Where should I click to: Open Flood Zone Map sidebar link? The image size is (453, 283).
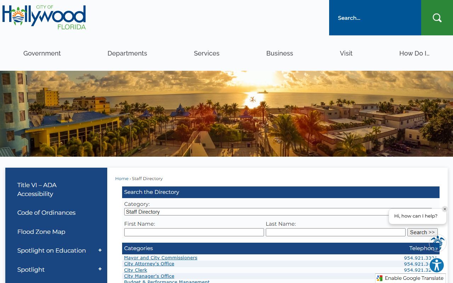(x=41, y=232)
